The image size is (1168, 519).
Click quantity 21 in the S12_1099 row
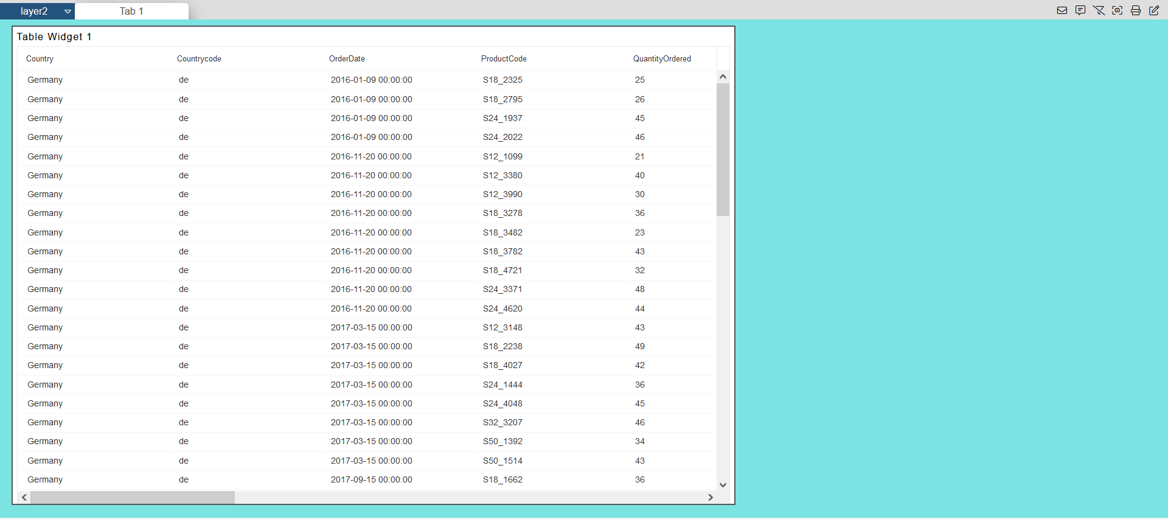[640, 156]
